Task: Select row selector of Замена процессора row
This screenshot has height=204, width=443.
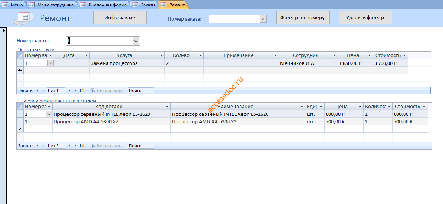Action: [x=20, y=63]
